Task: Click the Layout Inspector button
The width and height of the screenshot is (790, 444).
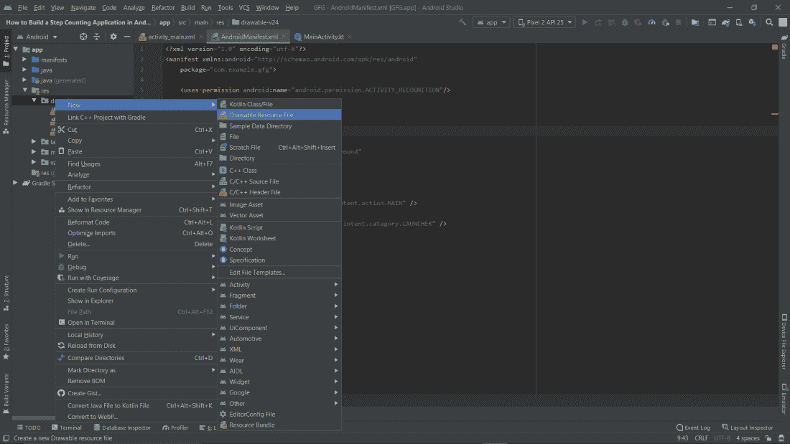Action: tap(747, 428)
